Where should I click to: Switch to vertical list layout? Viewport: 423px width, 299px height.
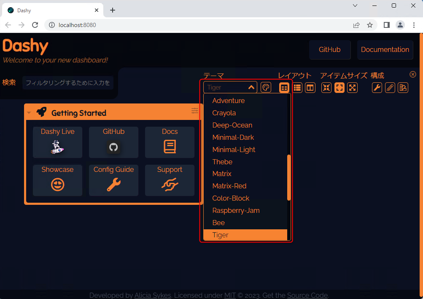[x=297, y=88]
